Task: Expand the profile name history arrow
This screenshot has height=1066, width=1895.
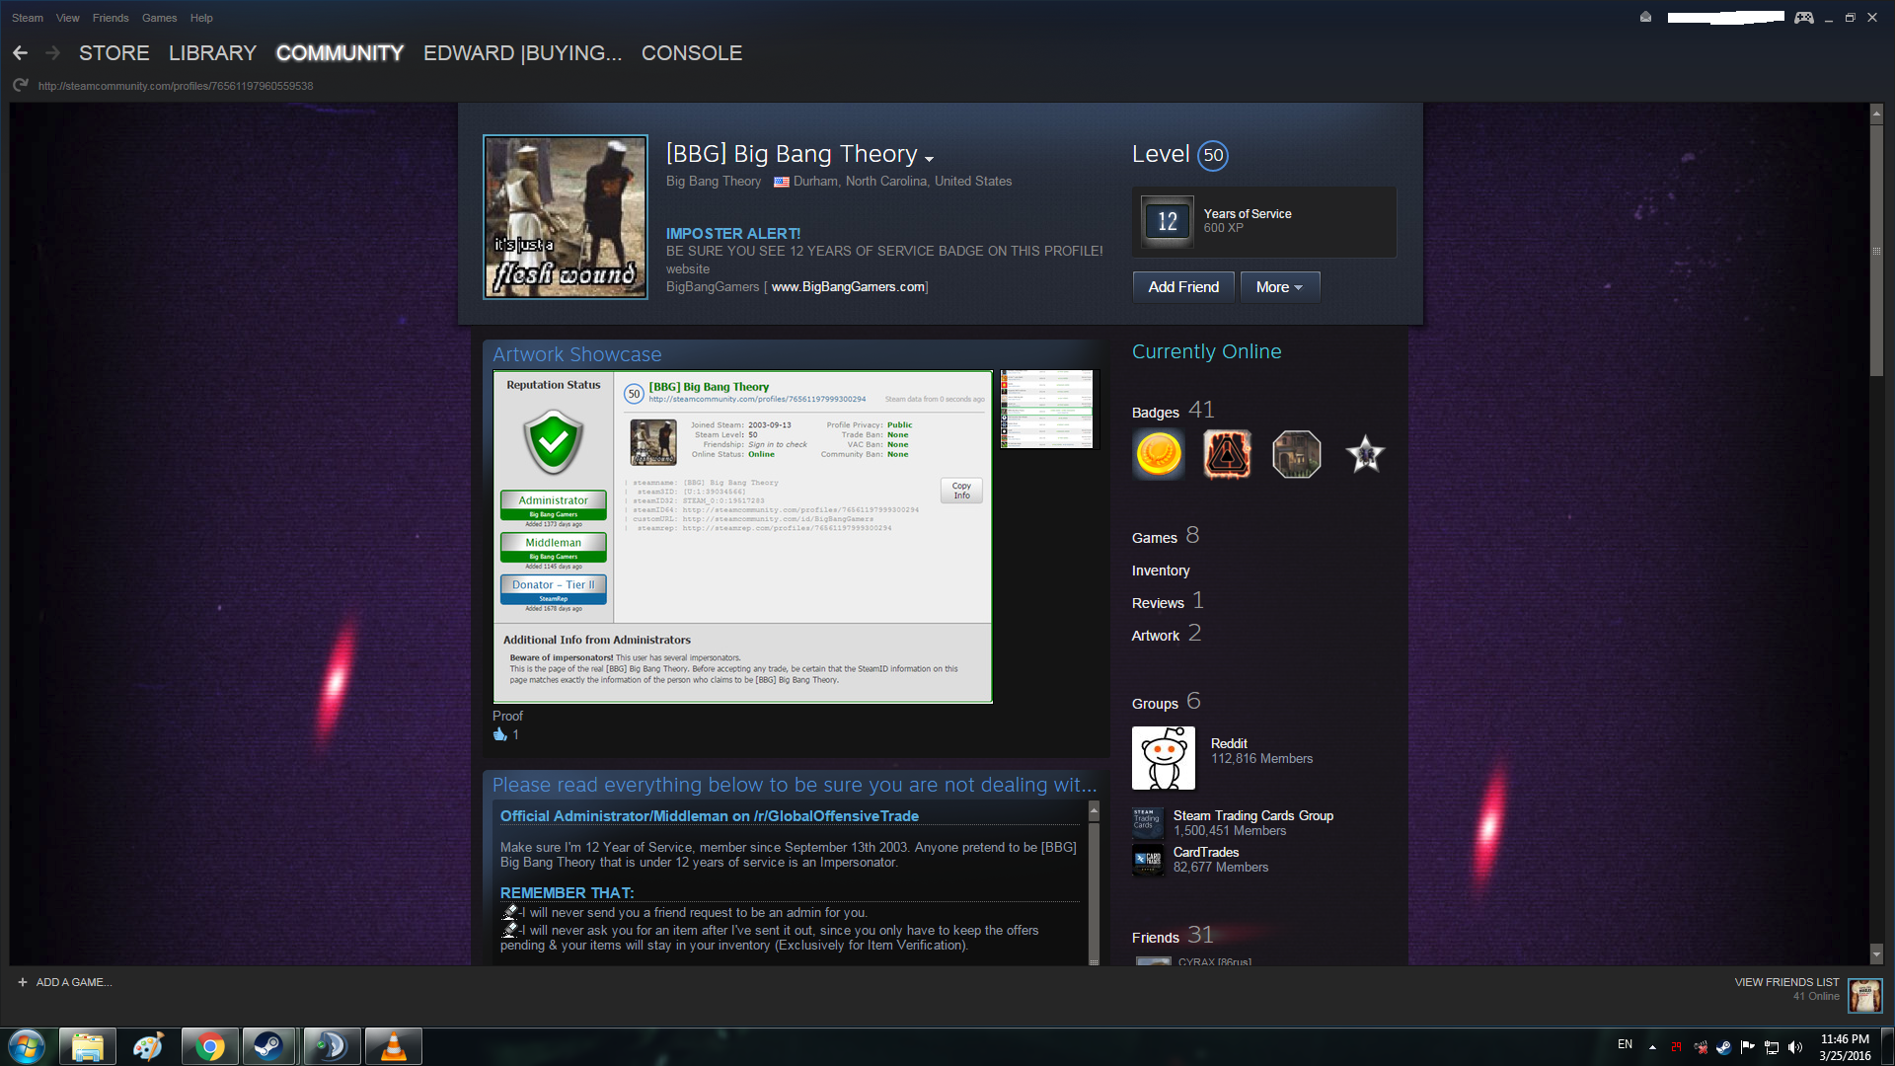Action: (x=929, y=158)
